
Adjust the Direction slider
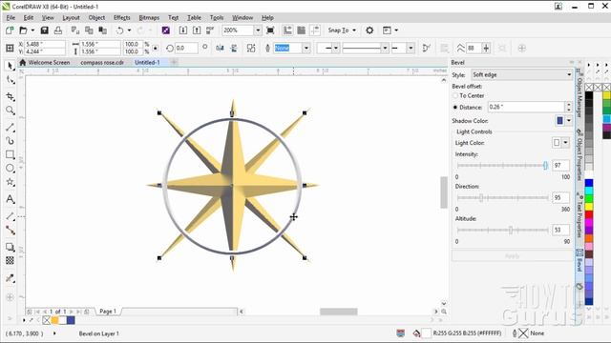(481, 198)
